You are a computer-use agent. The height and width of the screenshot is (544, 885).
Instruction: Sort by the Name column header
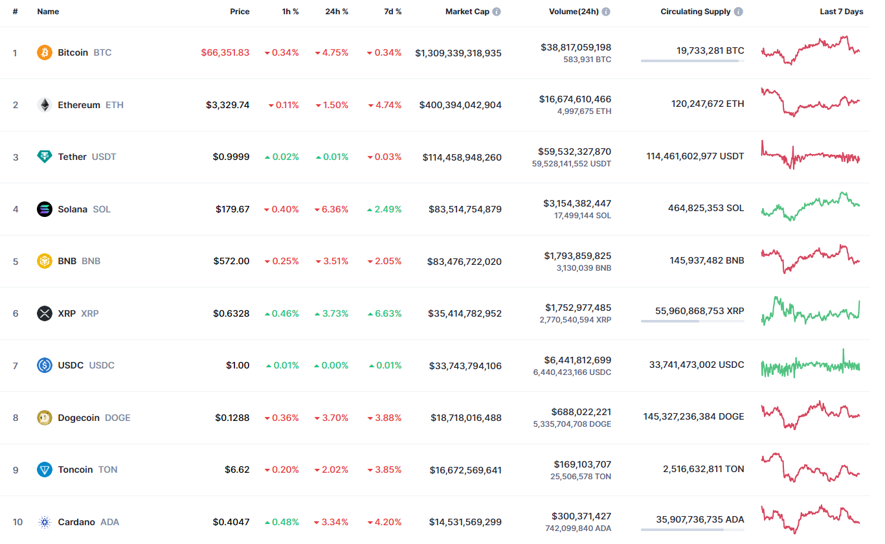coord(48,12)
